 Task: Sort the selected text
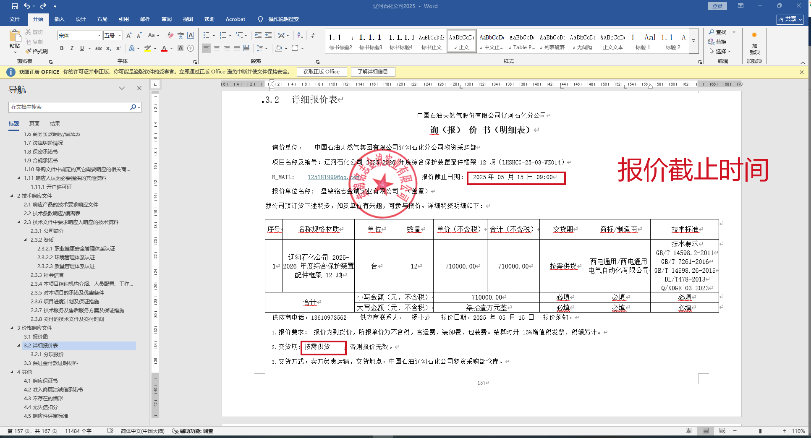click(300, 36)
